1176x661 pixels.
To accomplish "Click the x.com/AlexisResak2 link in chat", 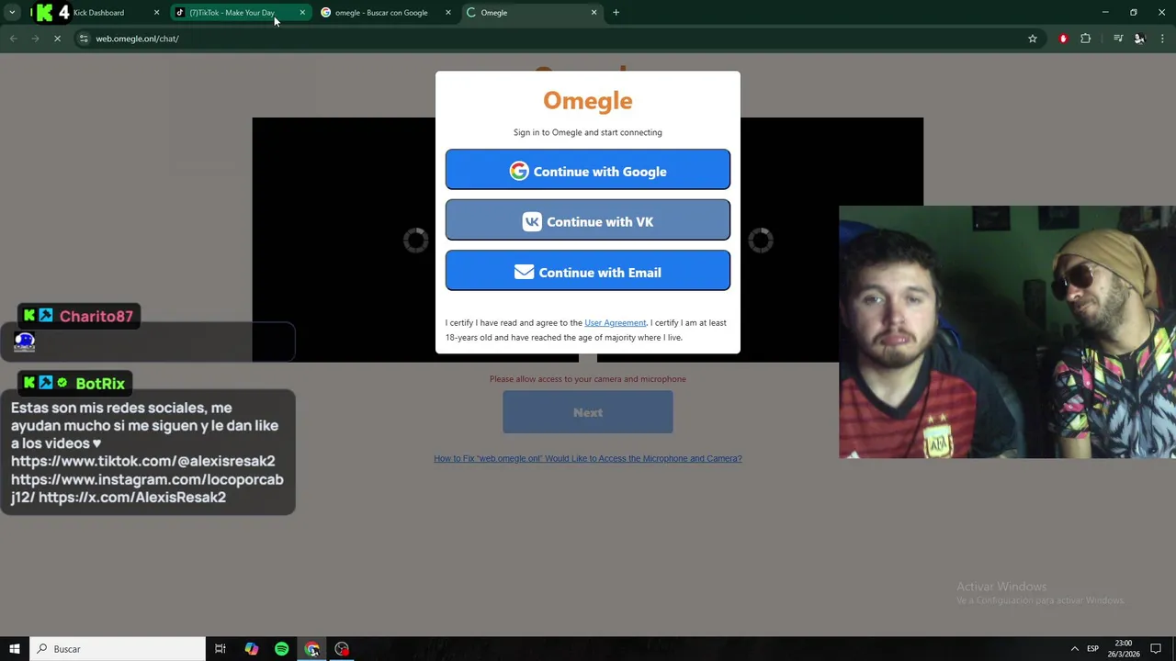I will (132, 497).
